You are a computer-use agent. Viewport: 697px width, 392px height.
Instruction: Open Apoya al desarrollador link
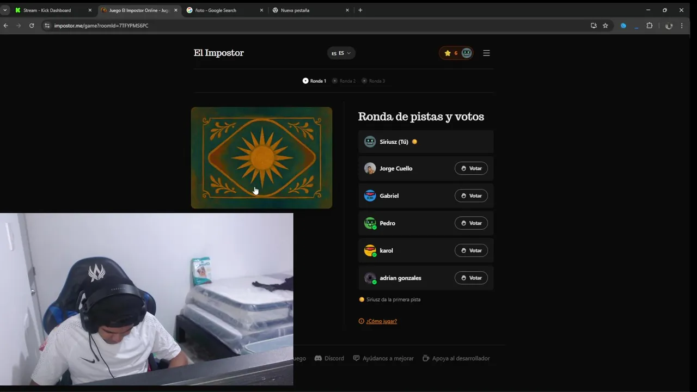[x=456, y=358]
